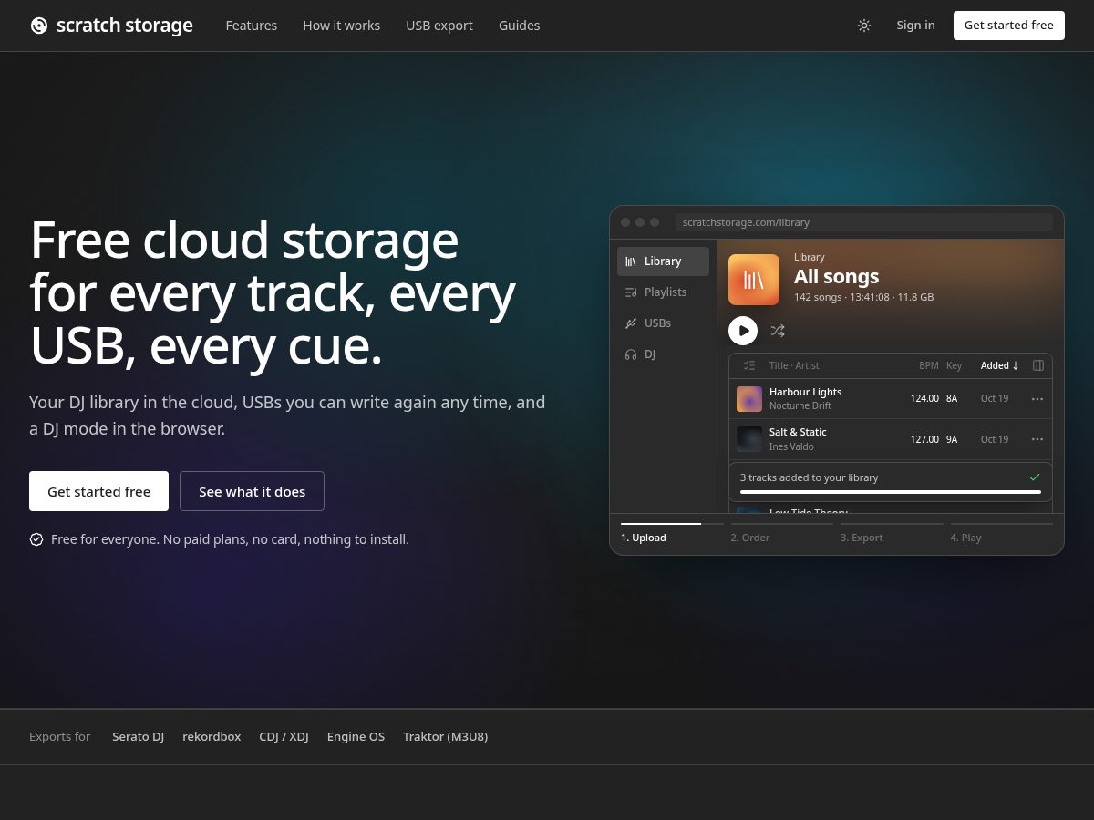This screenshot has height=820, width=1094.
Task: Click the 142 songs summary line
Action: click(x=863, y=297)
